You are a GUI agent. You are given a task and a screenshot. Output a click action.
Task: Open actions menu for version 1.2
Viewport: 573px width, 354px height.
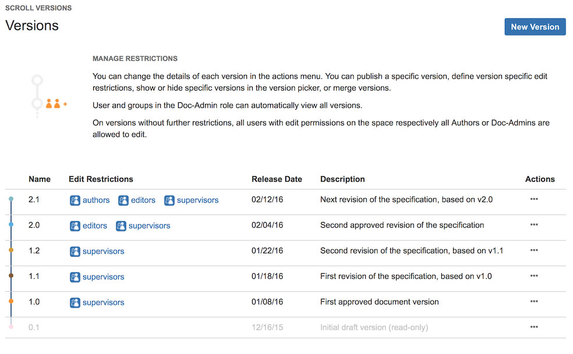[x=534, y=251]
